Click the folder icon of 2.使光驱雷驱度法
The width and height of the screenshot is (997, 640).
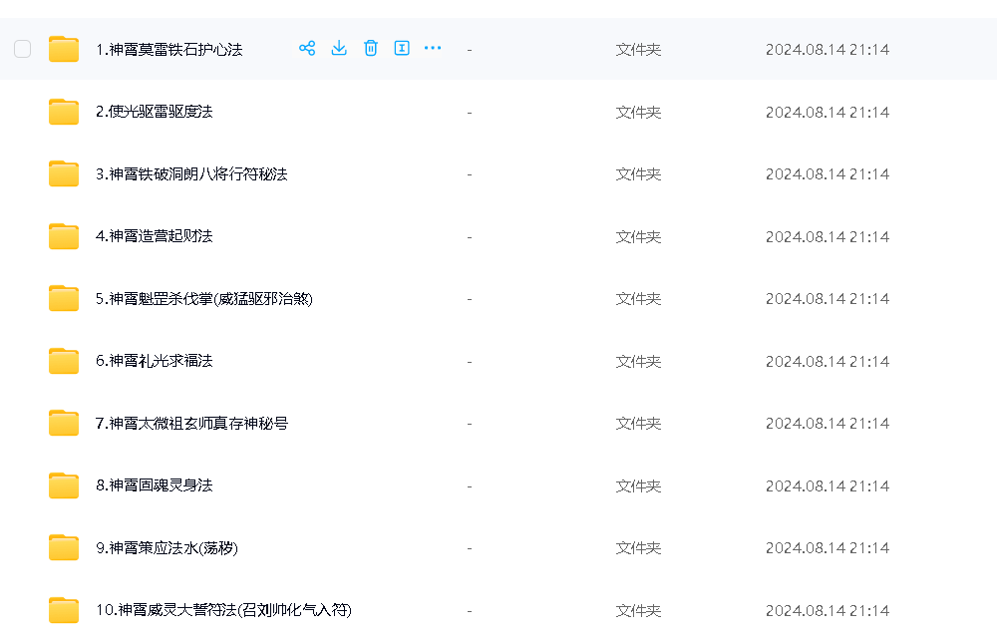click(x=64, y=112)
